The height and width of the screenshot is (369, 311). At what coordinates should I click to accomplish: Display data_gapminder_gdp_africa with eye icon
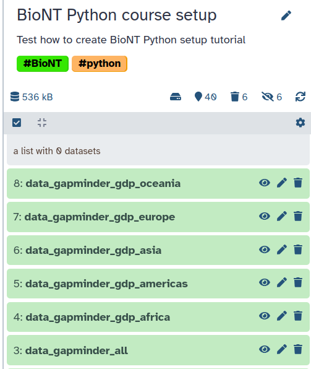click(x=265, y=316)
